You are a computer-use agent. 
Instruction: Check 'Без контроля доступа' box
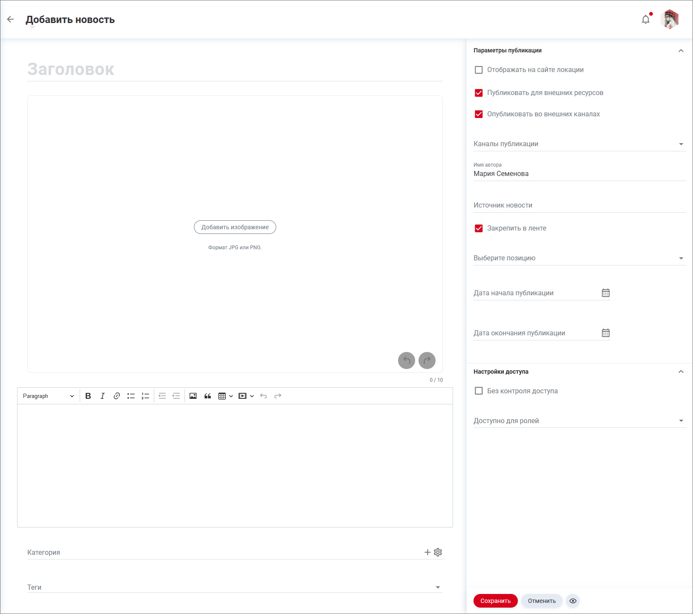(479, 391)
